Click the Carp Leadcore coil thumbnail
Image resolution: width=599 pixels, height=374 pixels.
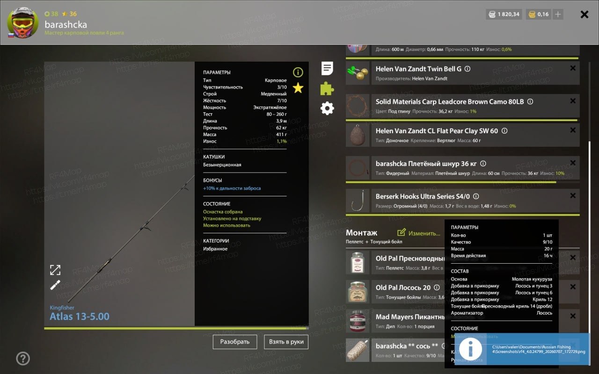click(358, 106)
